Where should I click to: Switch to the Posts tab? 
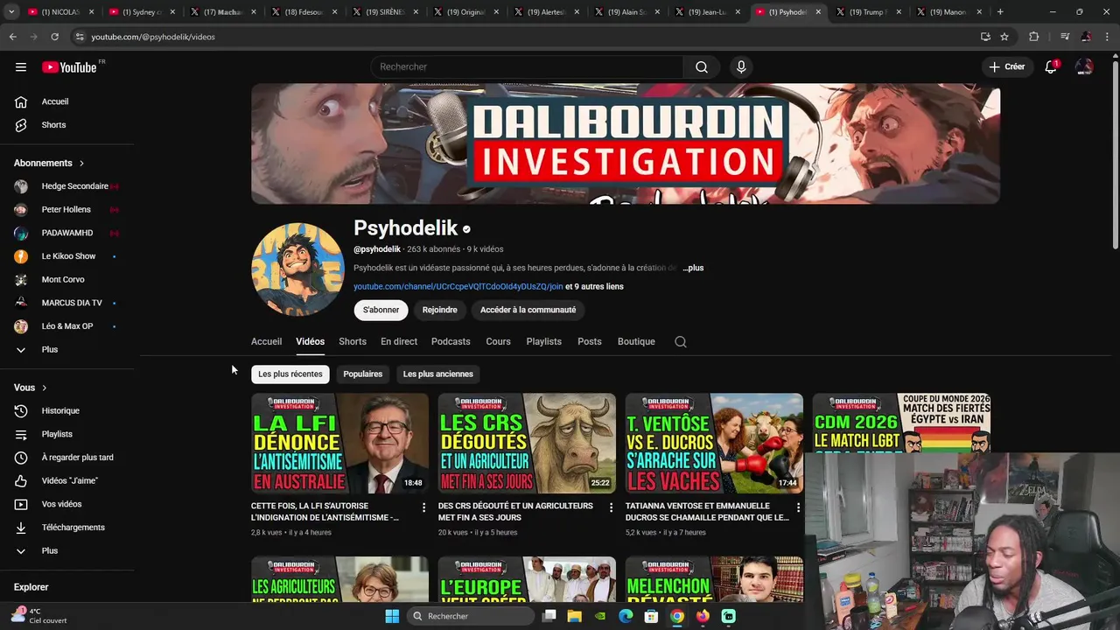click(x=590, y=342)
